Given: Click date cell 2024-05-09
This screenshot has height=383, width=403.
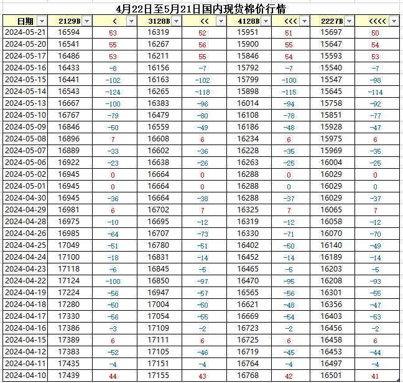Looking at the screenshot, I should pos(25,127).
